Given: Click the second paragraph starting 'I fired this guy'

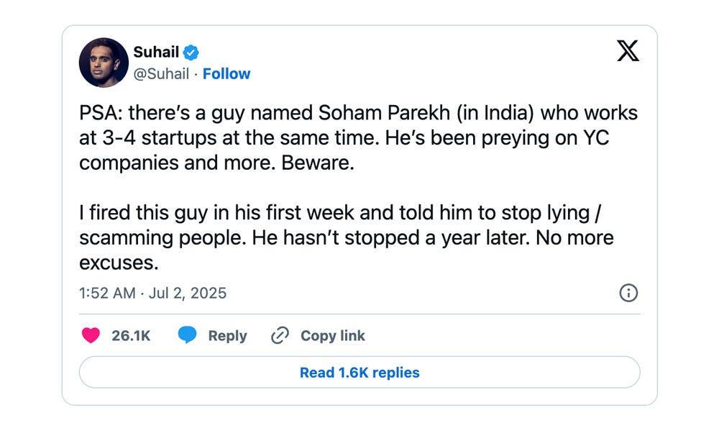Looking at the screenshot, I should tap(347, 237).
